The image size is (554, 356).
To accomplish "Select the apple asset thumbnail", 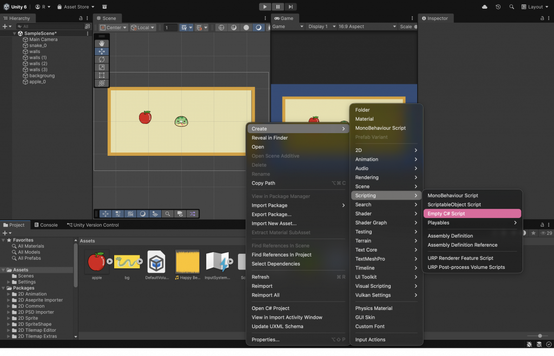I will pyautogui.click(x=96, y=262).
